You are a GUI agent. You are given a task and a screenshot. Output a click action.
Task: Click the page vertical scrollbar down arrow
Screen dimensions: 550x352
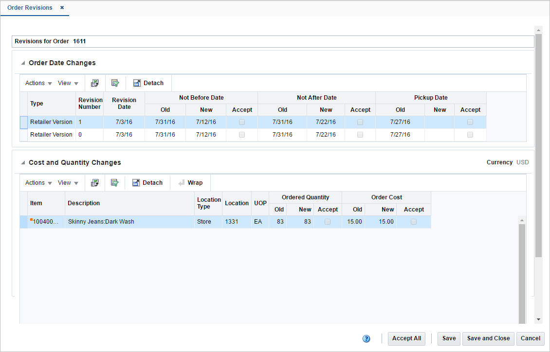[538, 319]
